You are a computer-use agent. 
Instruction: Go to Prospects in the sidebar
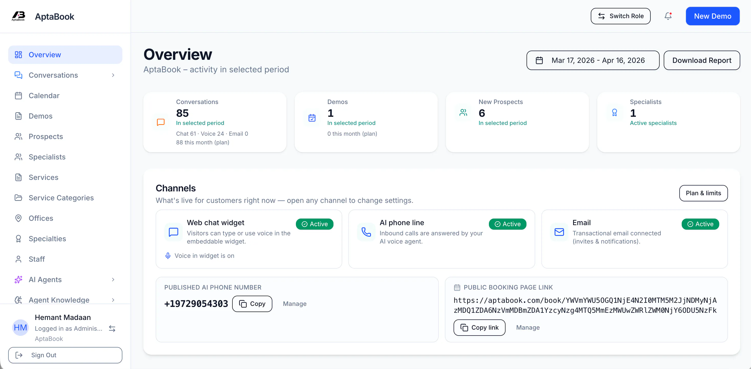65,136
